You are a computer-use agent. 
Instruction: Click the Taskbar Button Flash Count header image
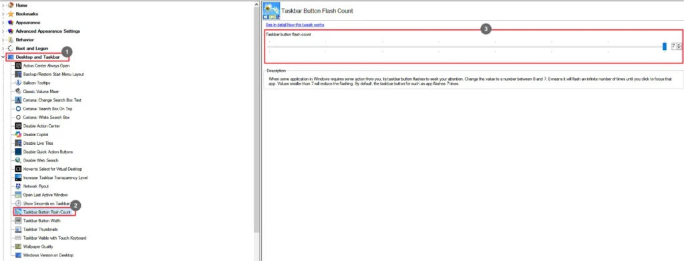[271, 11]
